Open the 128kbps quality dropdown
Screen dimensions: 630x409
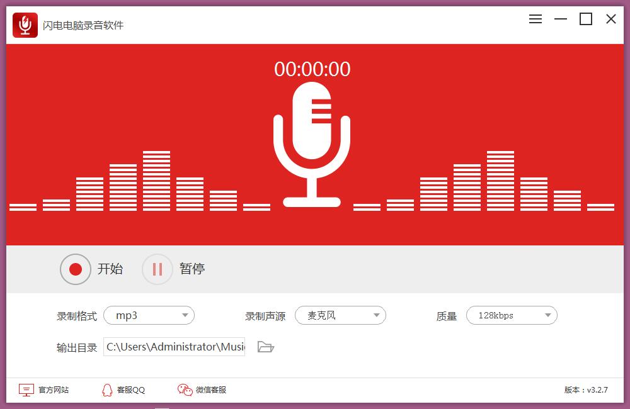tap(512, 315)
